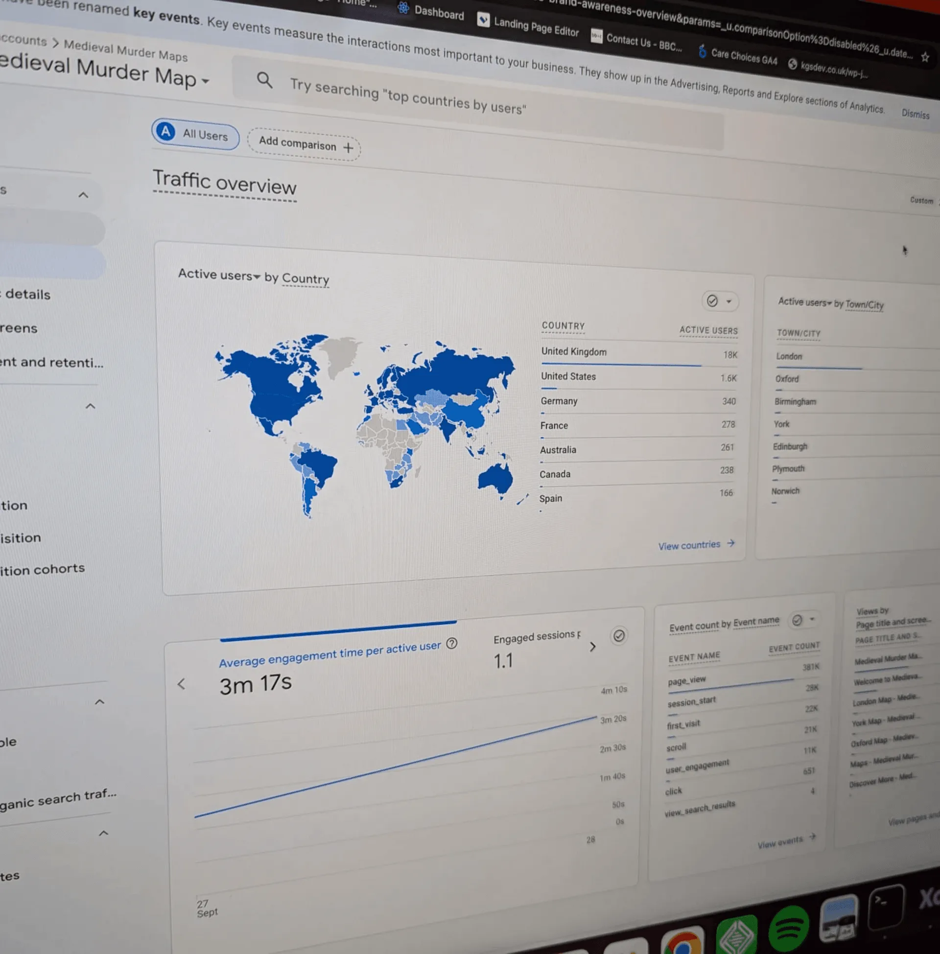Click check circle icon on Event count card
The height and width of the screenshot is (954, 940).
(797, 620)
